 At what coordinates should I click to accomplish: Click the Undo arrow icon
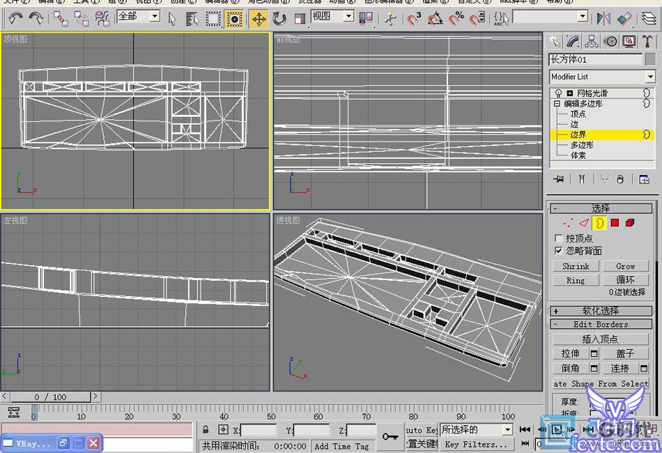click(x=15, y=18)
